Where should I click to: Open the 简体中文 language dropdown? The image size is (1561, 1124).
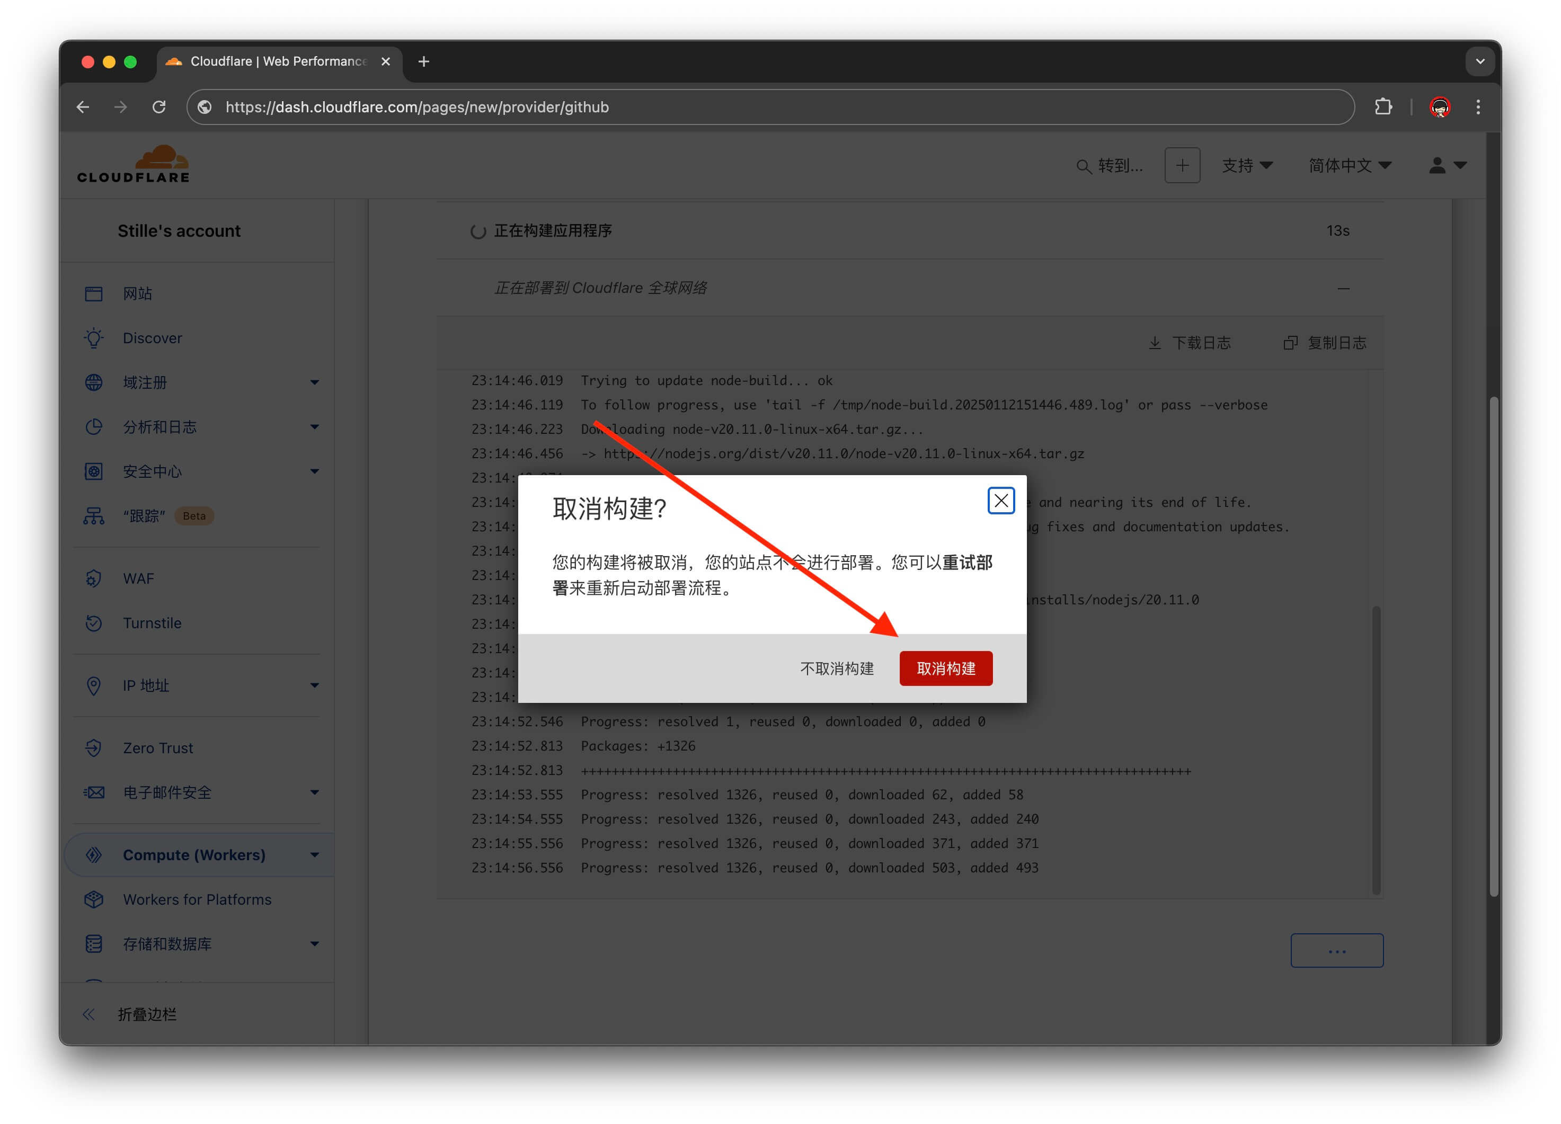coord(1350,165)
